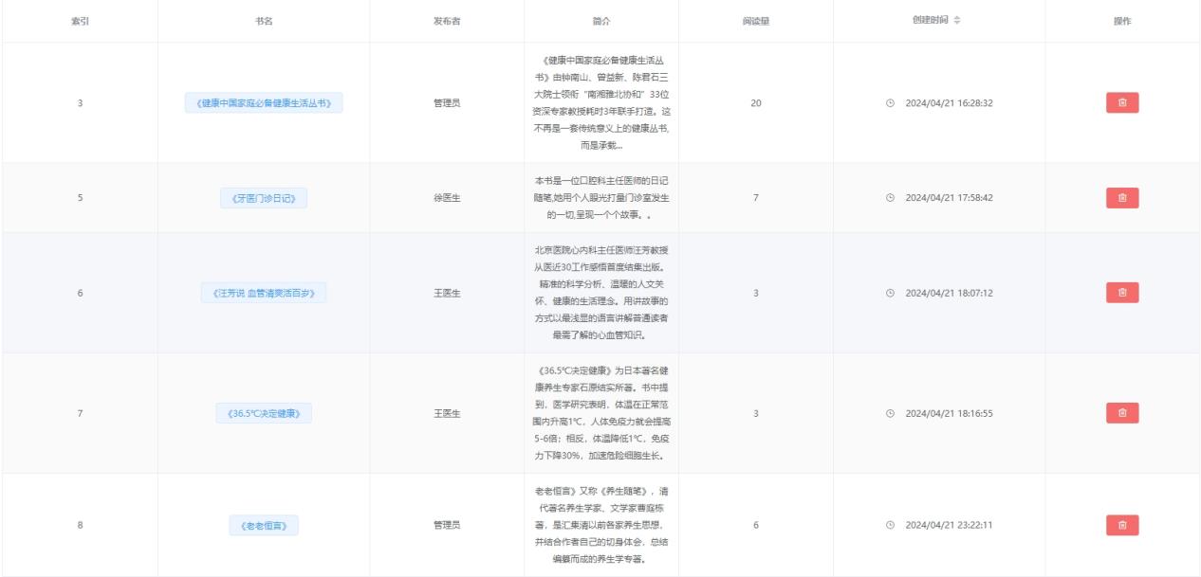The height and width of the screenshot is (577, 1201).
Task: Click timestamp 2024/04/21 18:16:55
Action: 949,413
